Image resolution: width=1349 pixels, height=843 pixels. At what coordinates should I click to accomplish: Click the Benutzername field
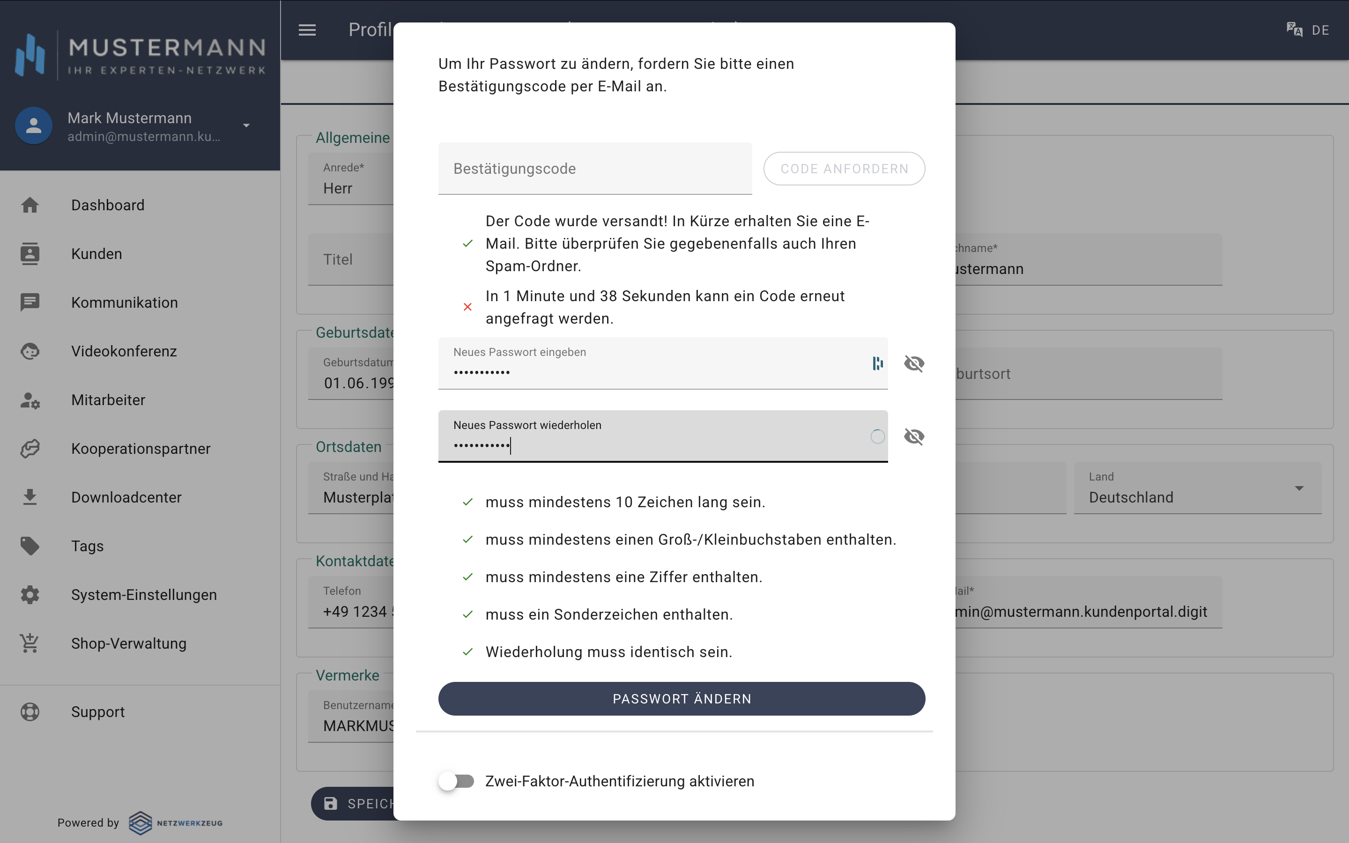pos(351,717)
